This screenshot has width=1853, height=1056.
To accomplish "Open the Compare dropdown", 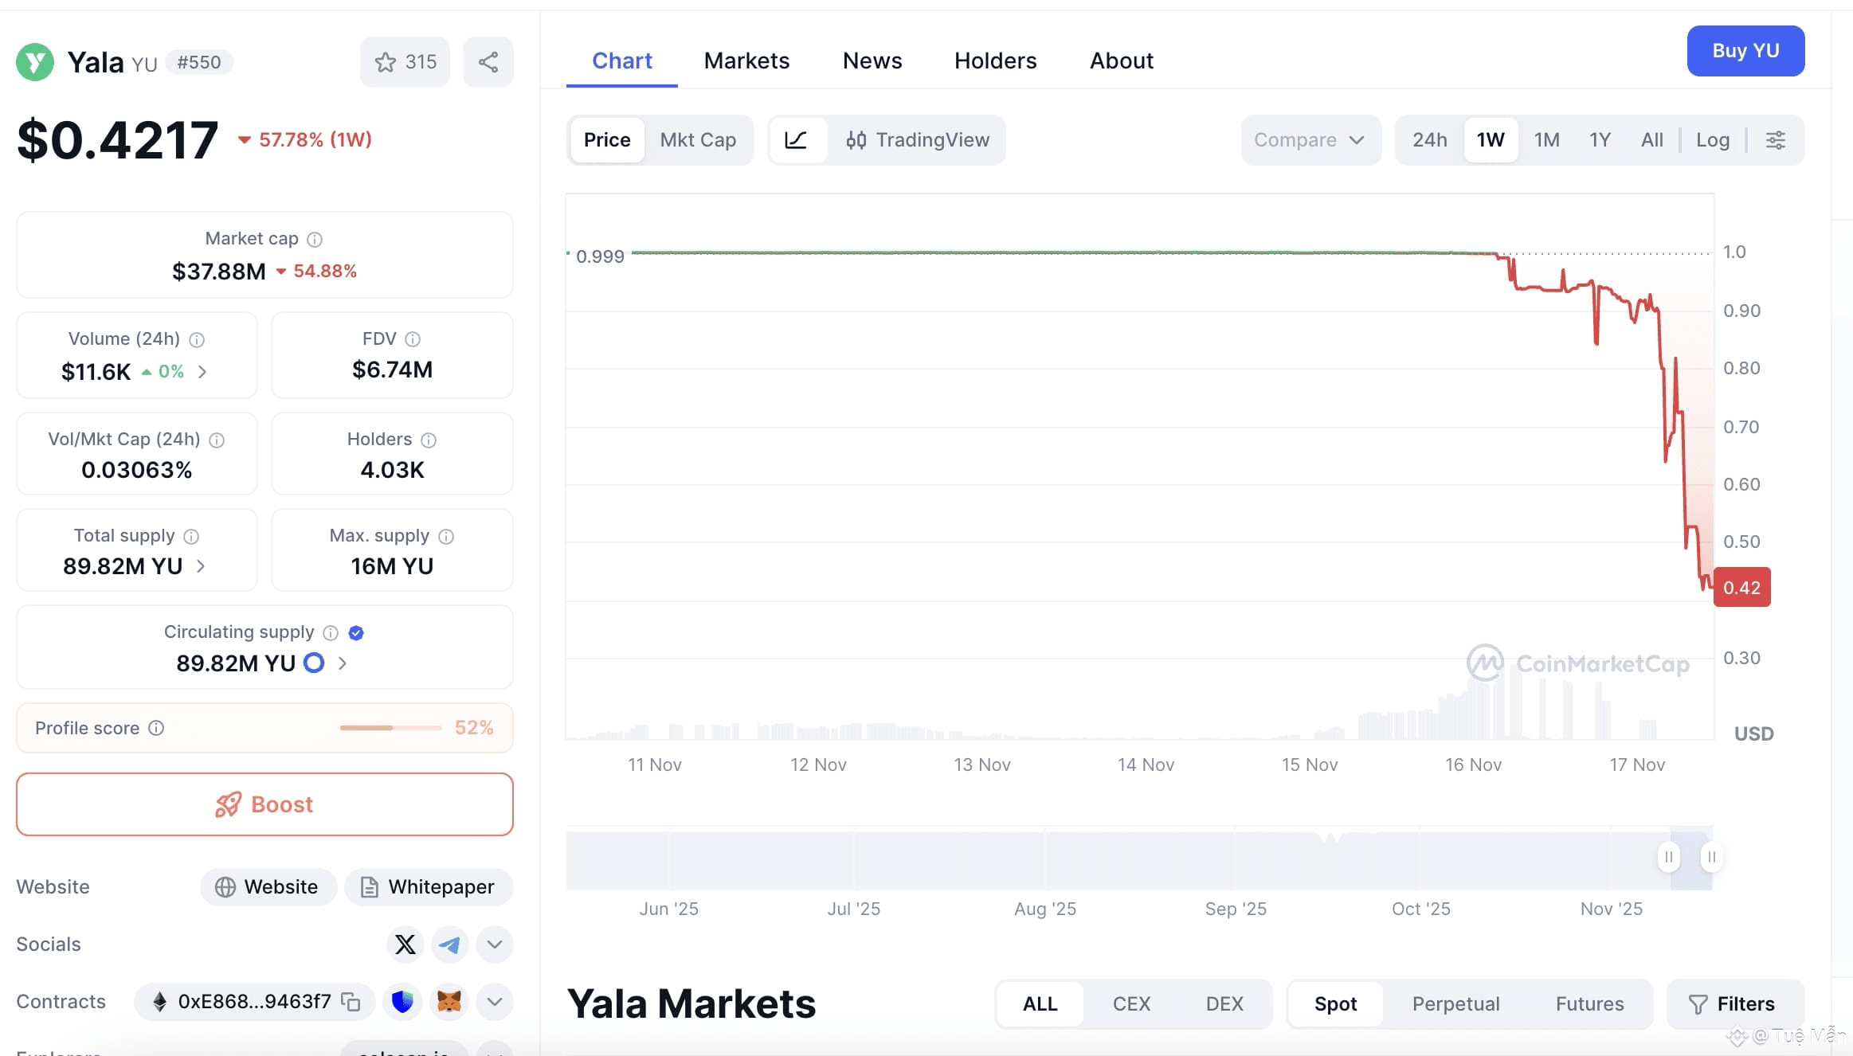I will pos(1310,140).
